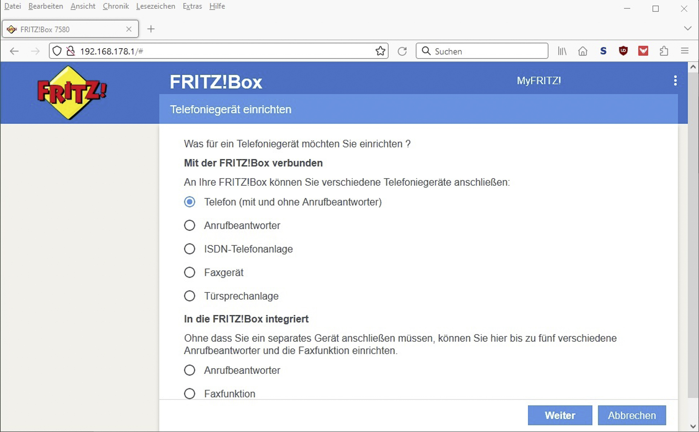Bookmark page with the star icon
Image resolution: width=699 pixels, height=432 pixels.
tap(380, 51)
